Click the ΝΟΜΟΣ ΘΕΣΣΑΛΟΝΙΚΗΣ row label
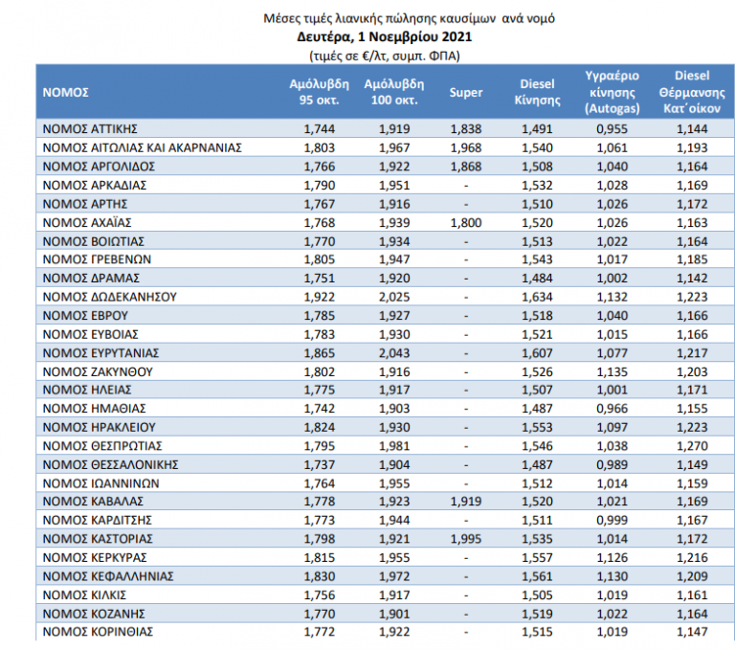Image resolution: width=735 pixels, height=650 pixels. (x=111, y=464)
